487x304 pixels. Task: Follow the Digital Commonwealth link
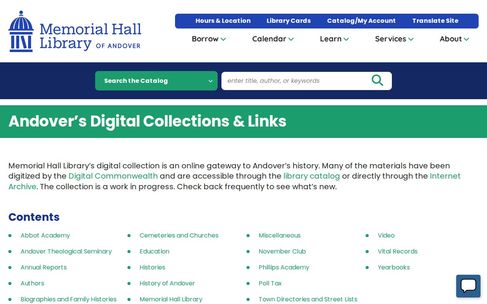click(x=113, y=176)
